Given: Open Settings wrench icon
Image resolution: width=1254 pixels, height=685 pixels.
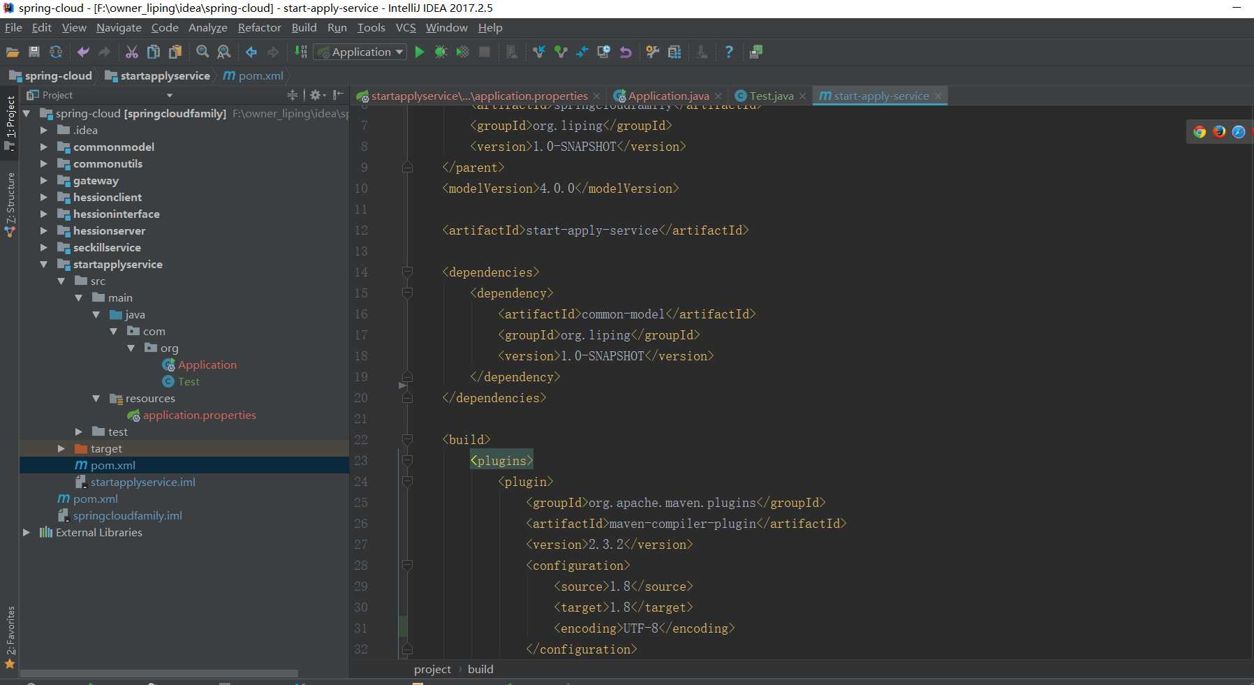Looking at the screenshot, I should 653,52.
